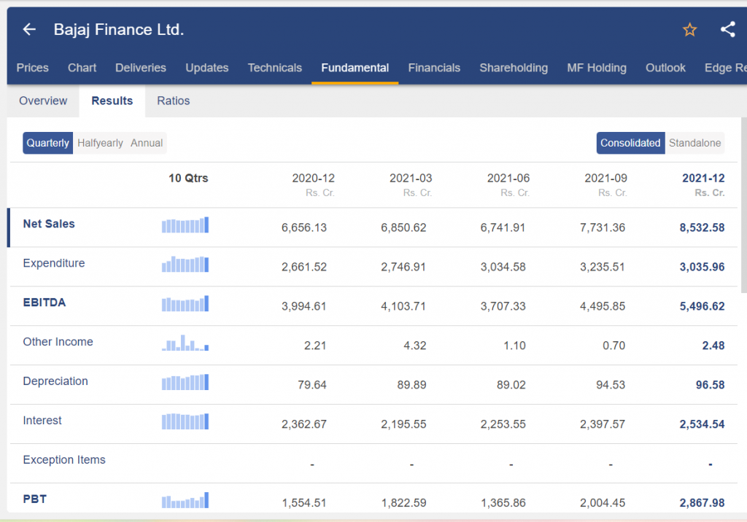This screenshot has width=747, height=522.
Task: Click Net Sales value 6,656.13
Action: (x=304, y=227)
